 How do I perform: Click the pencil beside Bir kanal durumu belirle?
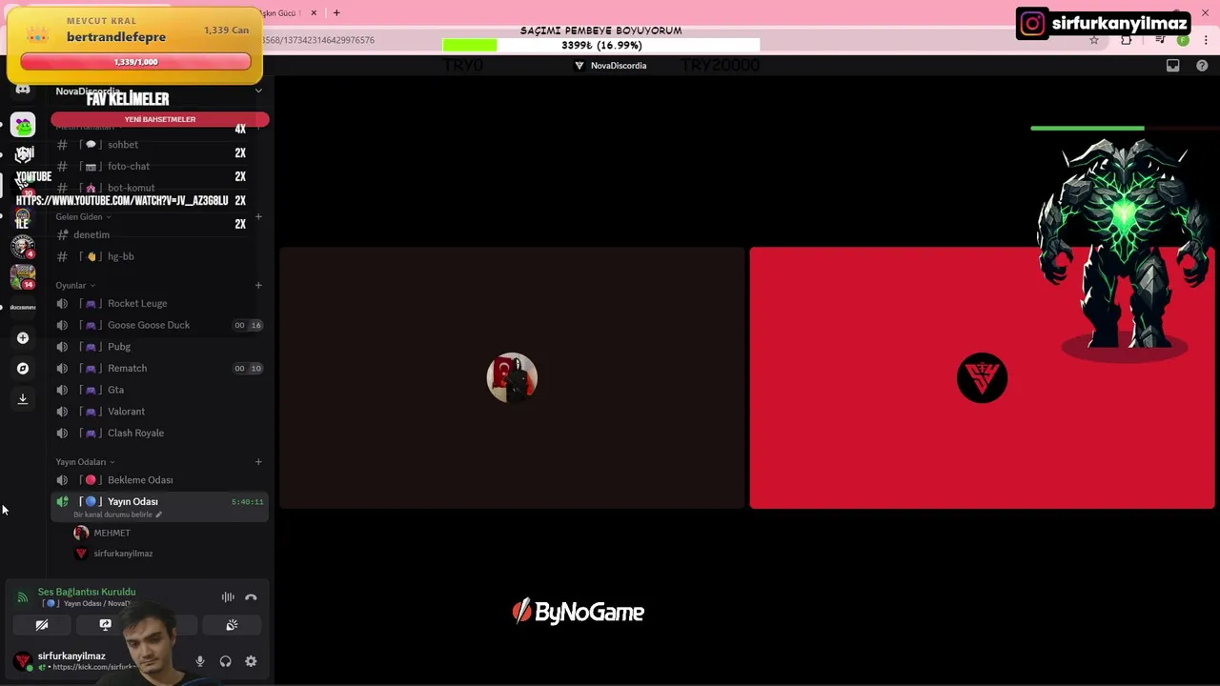click(x=158, y=514)
